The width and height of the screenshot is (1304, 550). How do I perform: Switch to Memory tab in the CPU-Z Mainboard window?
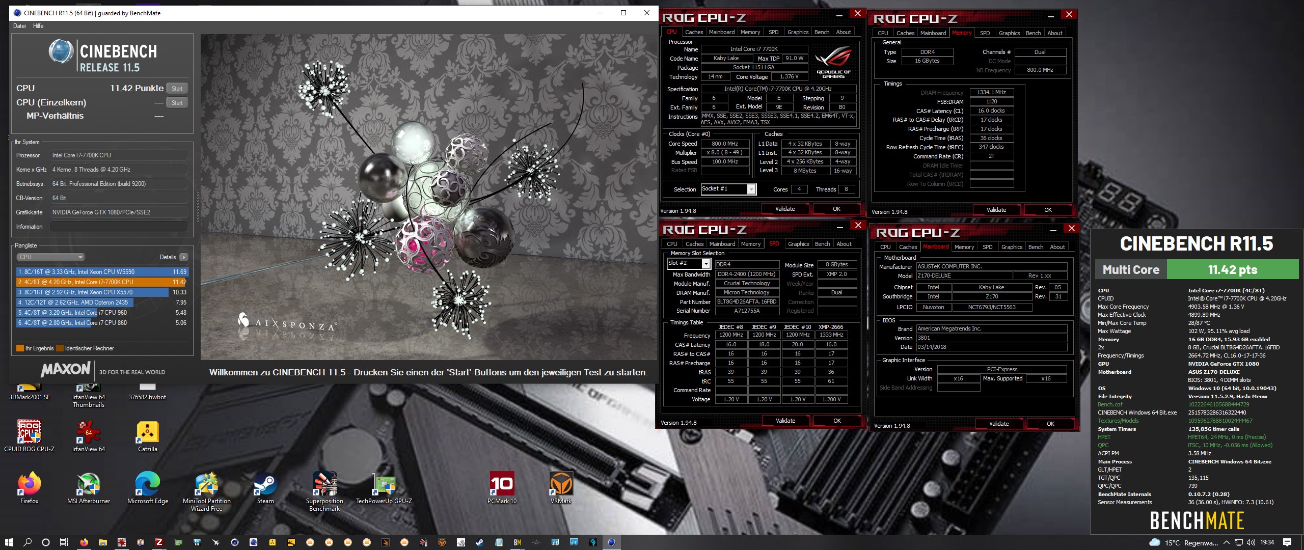tap(964, 247)
